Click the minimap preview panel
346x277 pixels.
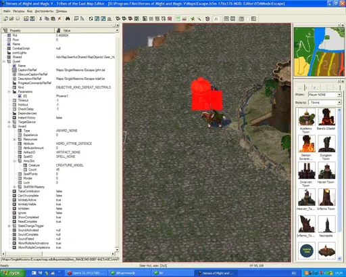point(319,51)
